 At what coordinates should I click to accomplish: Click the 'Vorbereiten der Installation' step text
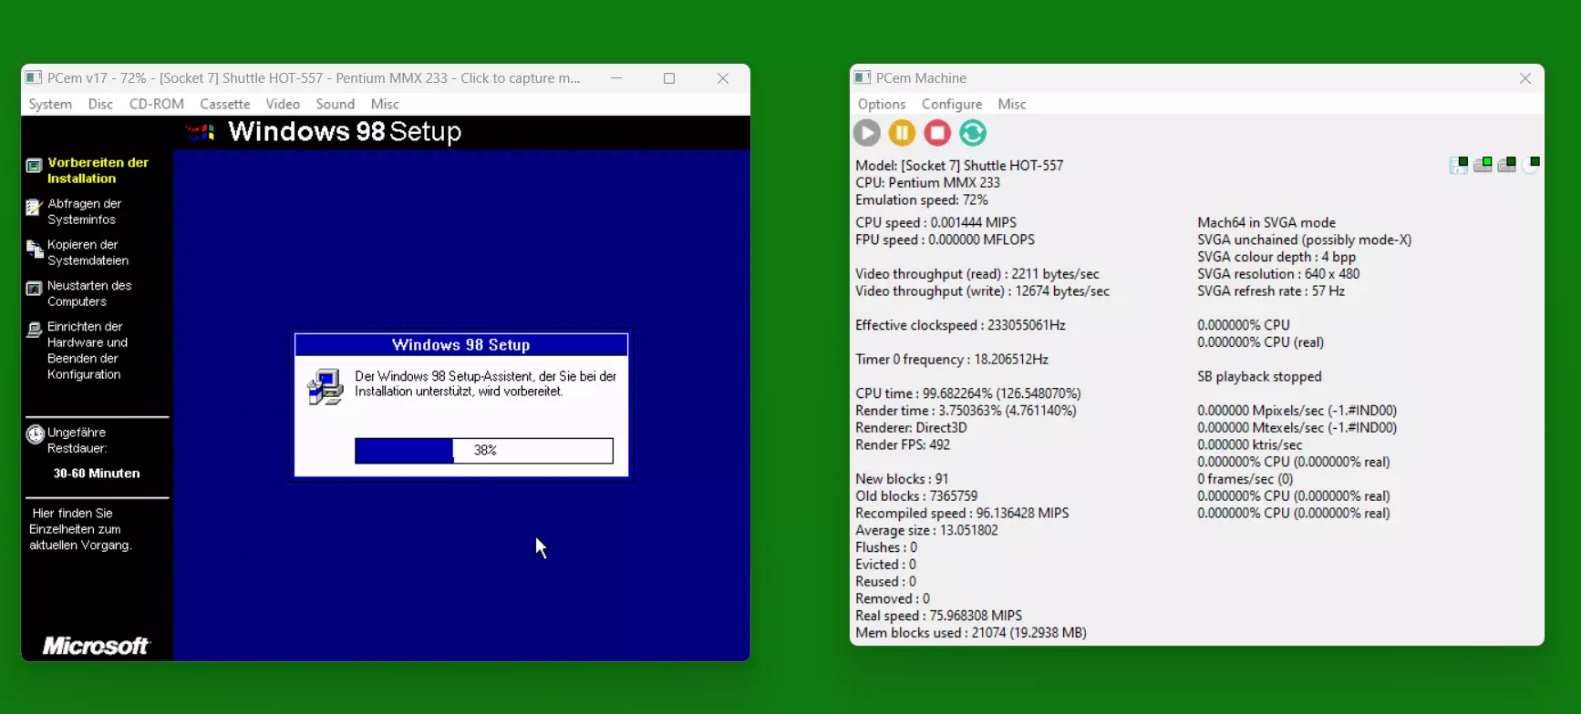coord(98,170)
